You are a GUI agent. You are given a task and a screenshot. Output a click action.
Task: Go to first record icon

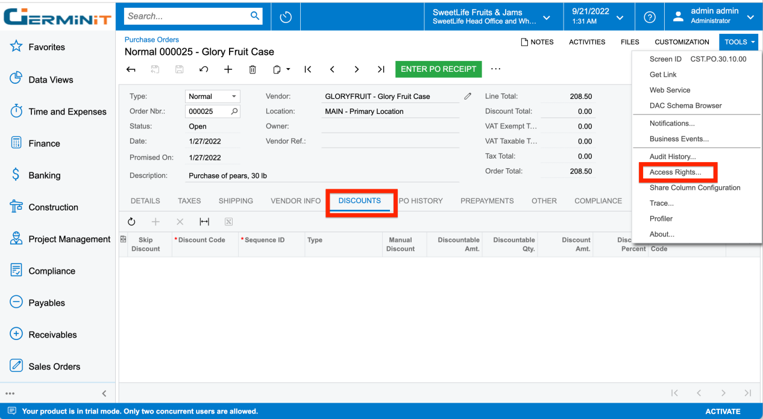(x=307, y=69)
